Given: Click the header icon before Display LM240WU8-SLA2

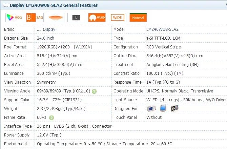Looking at the screenshot, I should point(6,5).
